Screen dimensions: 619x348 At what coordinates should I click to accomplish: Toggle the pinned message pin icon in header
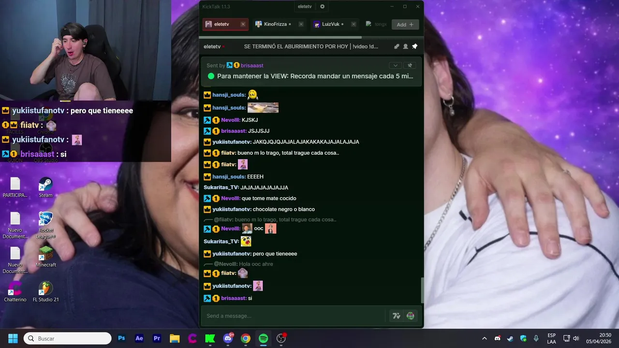point(414,46)
